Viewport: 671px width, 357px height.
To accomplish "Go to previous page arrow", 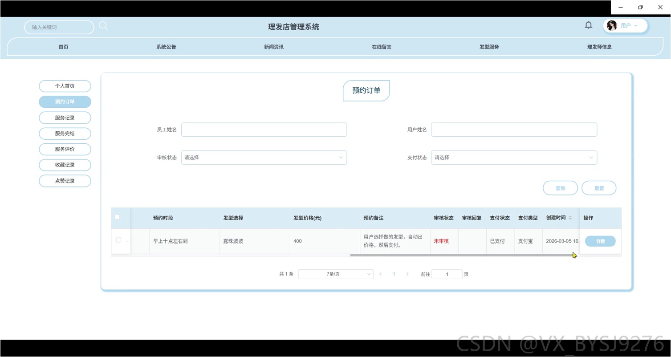I will [381, 274].
